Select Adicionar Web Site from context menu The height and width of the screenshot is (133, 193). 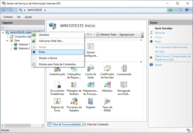(51, 41)
